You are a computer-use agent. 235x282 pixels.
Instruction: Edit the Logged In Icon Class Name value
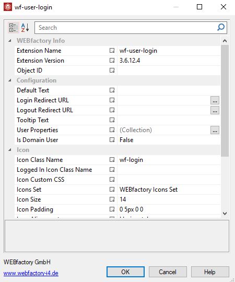[x=169, y=170]
